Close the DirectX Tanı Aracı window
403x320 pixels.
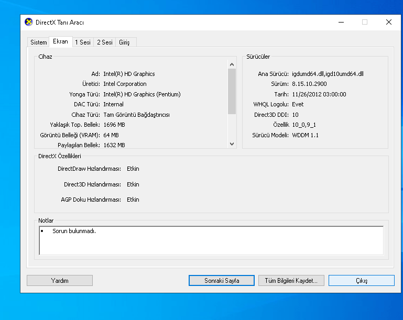tap(389, 23)
